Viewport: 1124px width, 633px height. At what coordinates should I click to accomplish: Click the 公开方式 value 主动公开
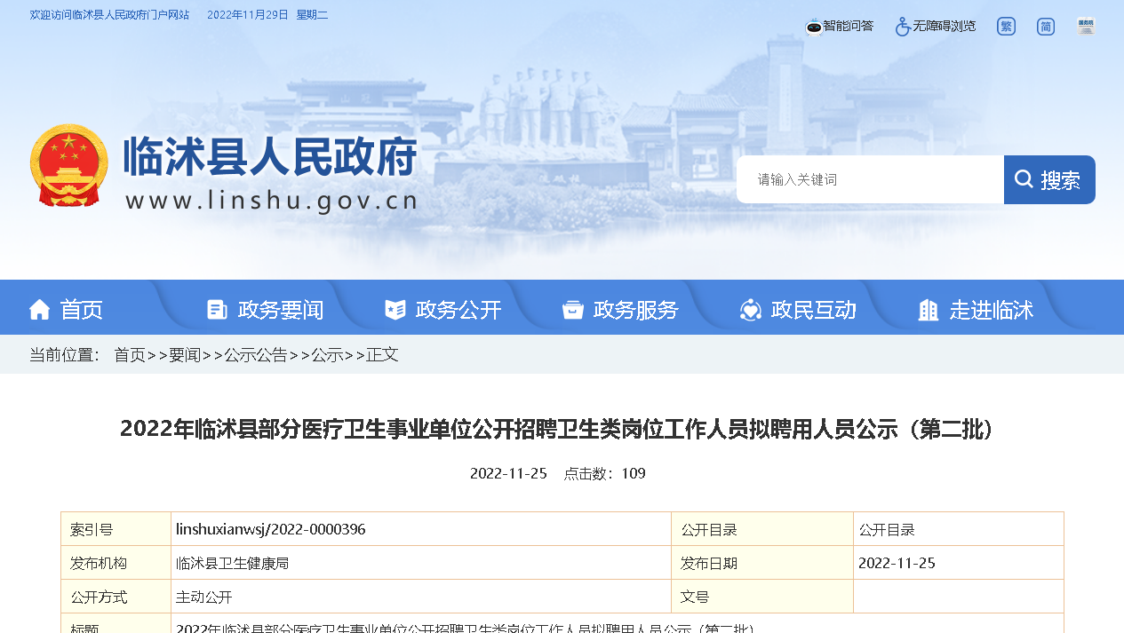pos(204,597)
